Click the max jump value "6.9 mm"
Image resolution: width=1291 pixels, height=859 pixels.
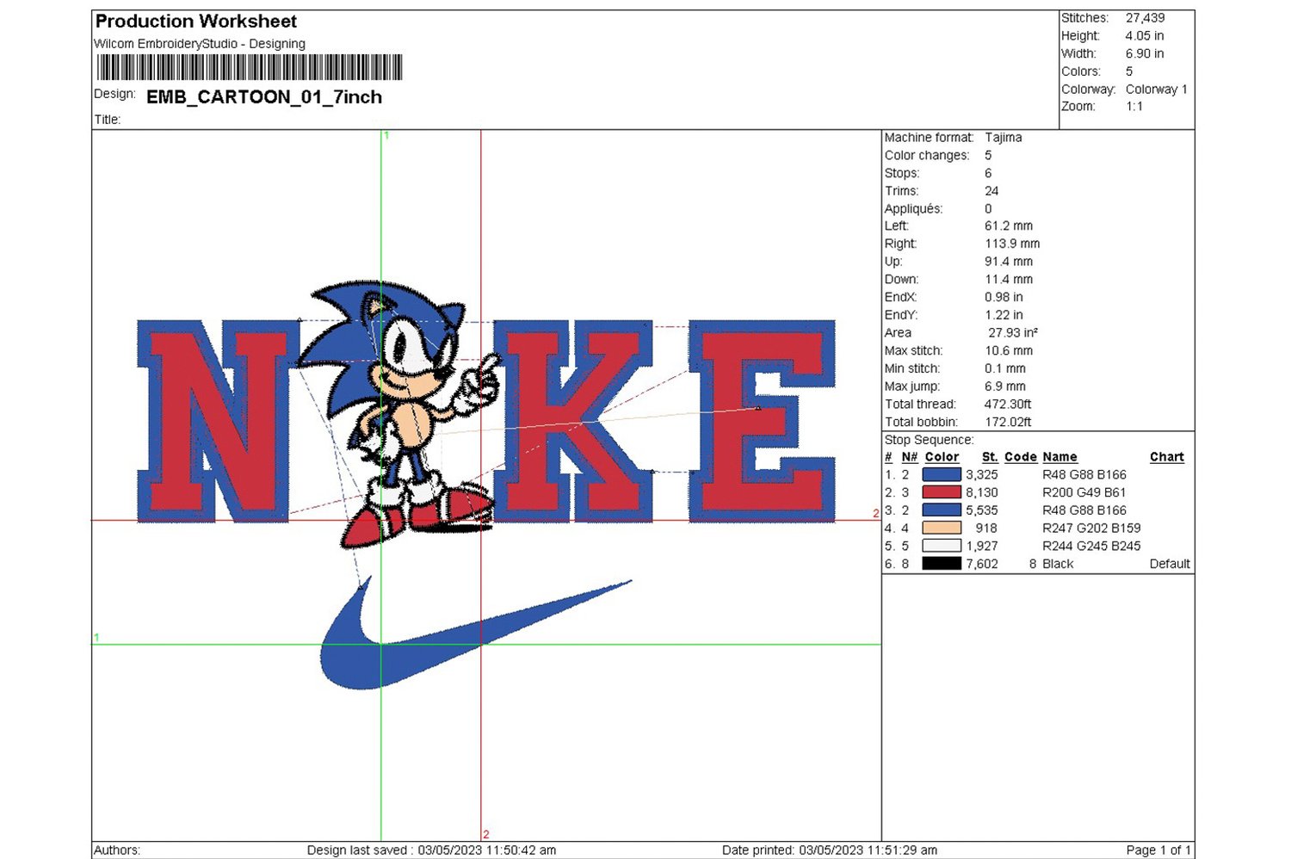click(1005, 386)
